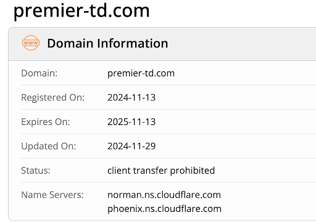Click the Domain Information header bar
Image resolution: width=316 pixels, height=223 pixels.
point(162,44)
